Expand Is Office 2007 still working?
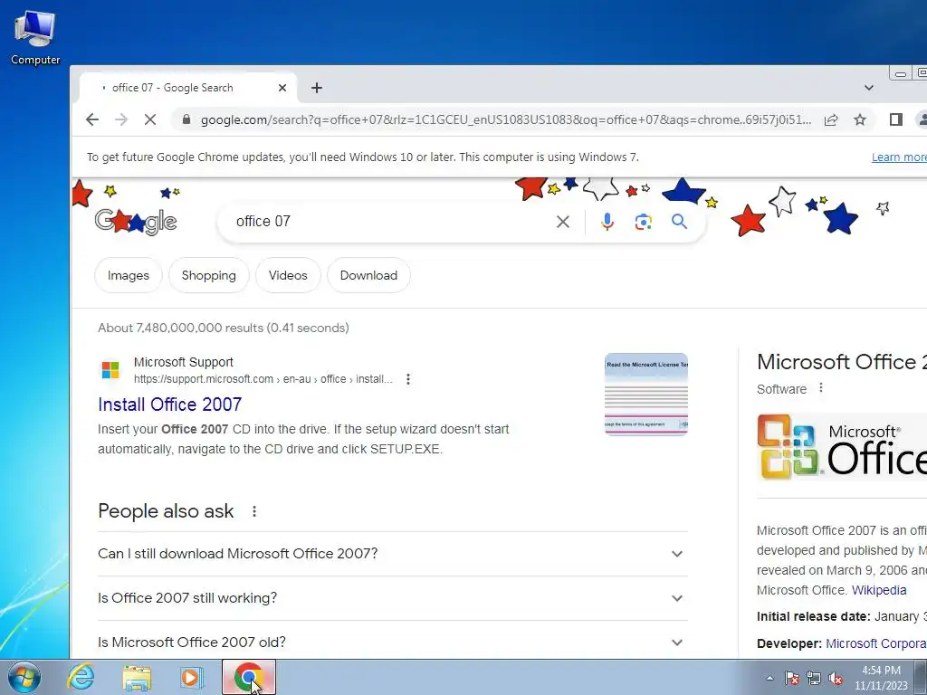 click(x=393, y=598)
